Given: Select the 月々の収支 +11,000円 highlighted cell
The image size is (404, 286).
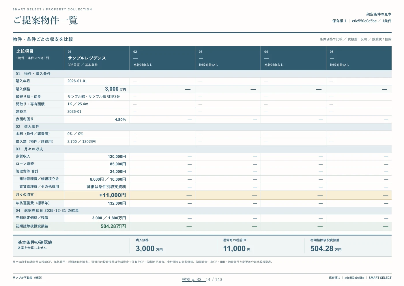Looking at the screenshot, I should [x=97, y=195].
